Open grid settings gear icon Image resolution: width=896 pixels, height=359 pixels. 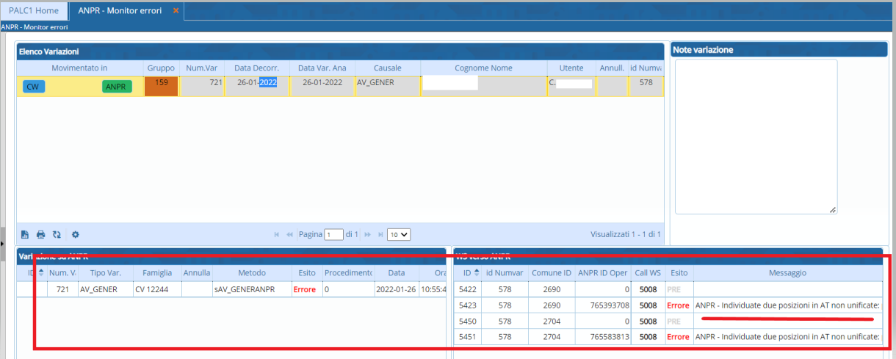click(75, 235)
